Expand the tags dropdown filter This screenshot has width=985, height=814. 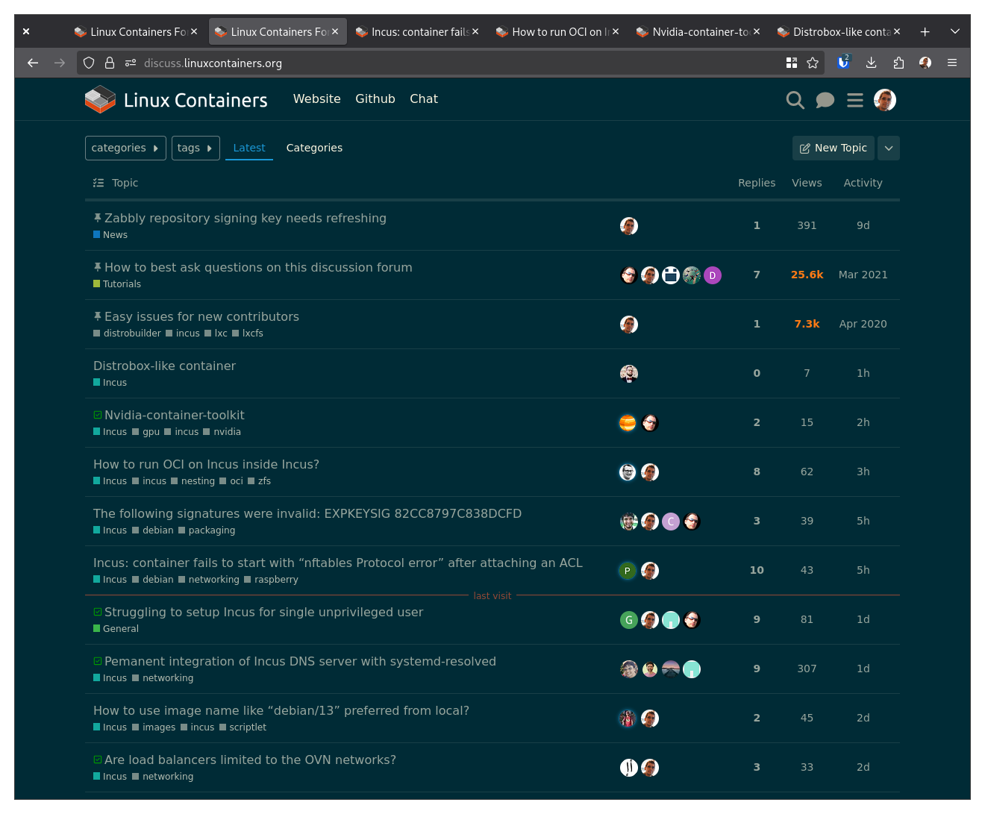coord(196,148)
